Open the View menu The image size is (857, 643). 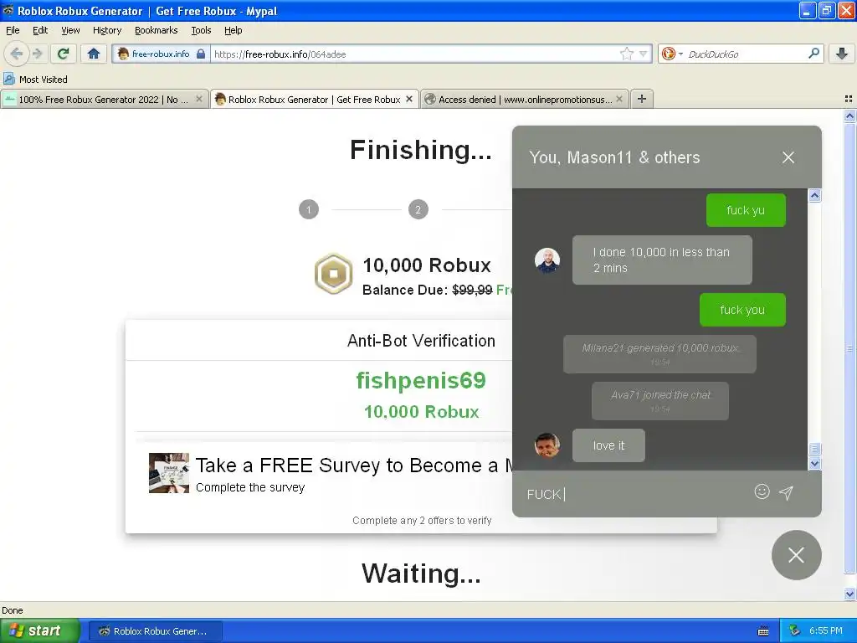pyautogui.click(x=70, y=30)
